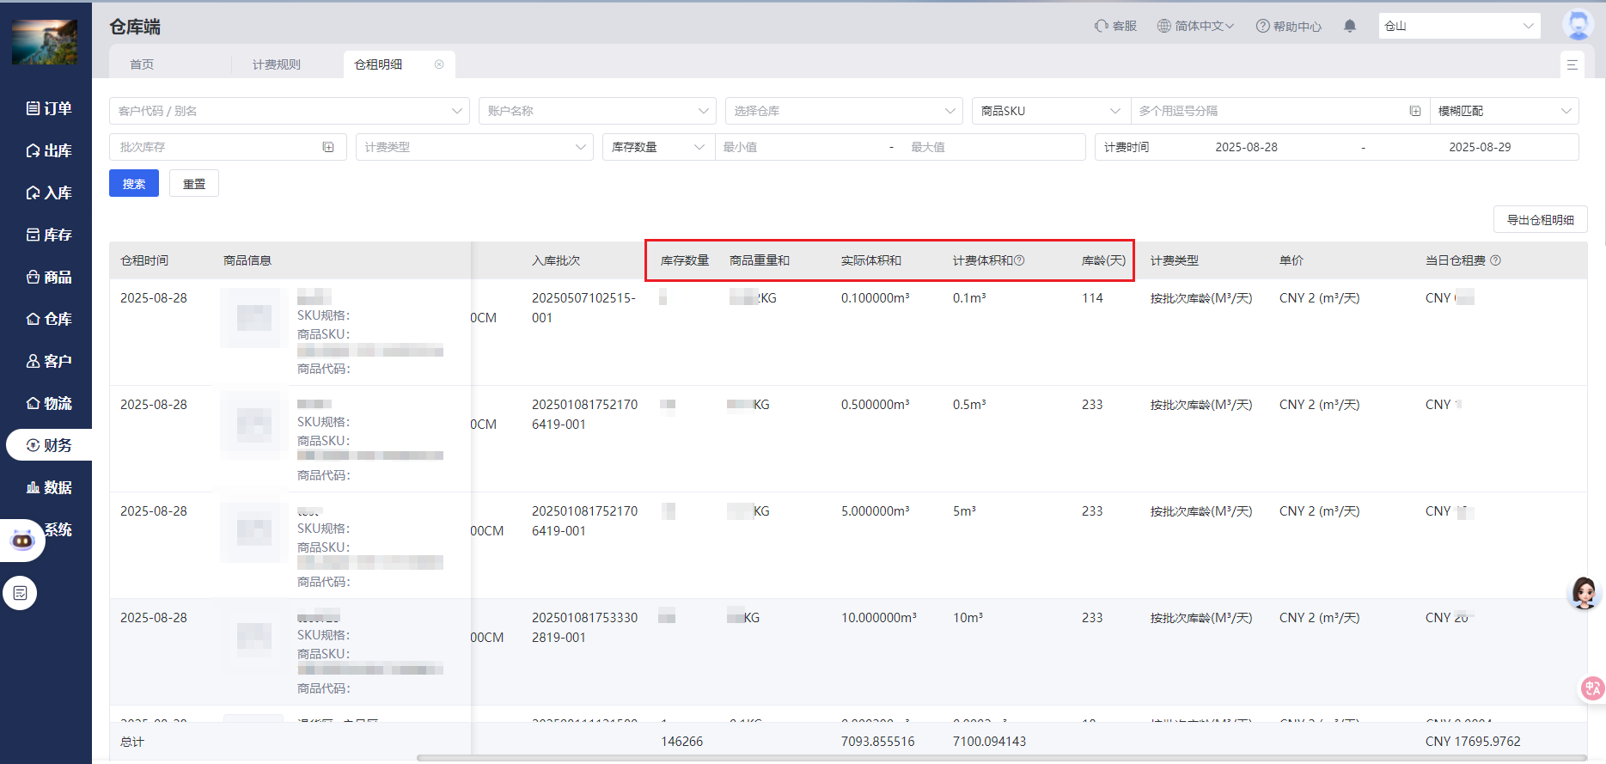
Task: Click the notification bell icon
Action: point(1350,26)
